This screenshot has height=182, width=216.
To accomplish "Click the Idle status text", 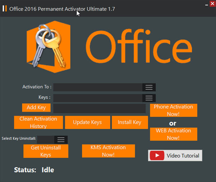I will (48, 170).
